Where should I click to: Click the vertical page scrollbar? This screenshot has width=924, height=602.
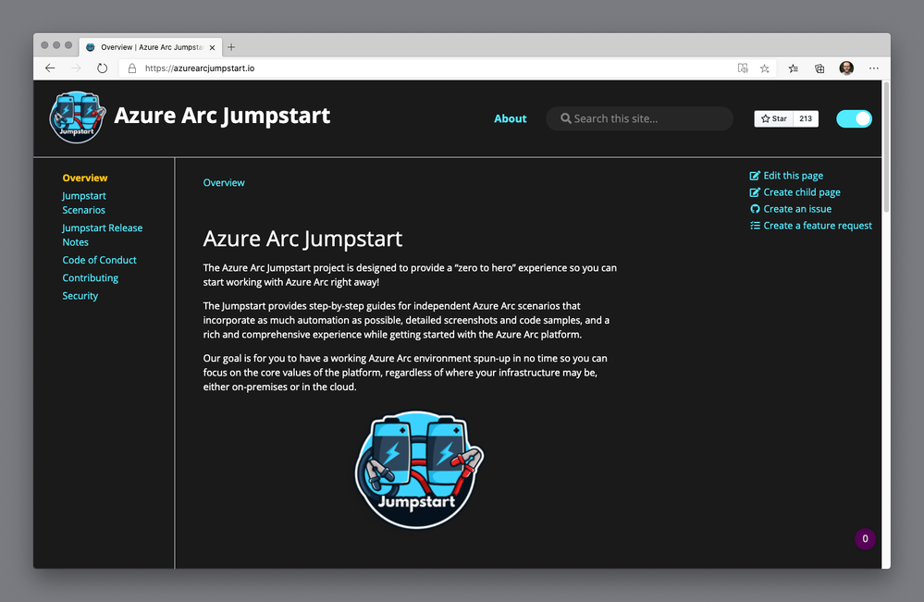click(x=886, y=147)
